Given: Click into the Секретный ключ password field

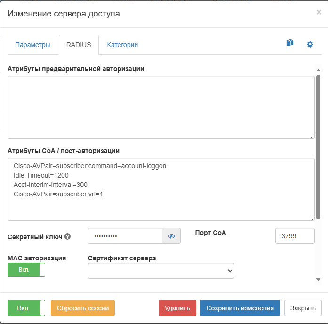Looking at the screenshot, I should (125, 236).
